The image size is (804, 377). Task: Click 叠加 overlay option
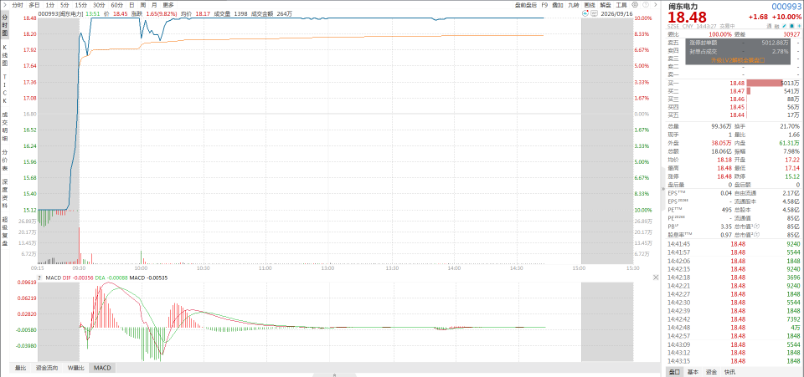[x=558, y=5]
